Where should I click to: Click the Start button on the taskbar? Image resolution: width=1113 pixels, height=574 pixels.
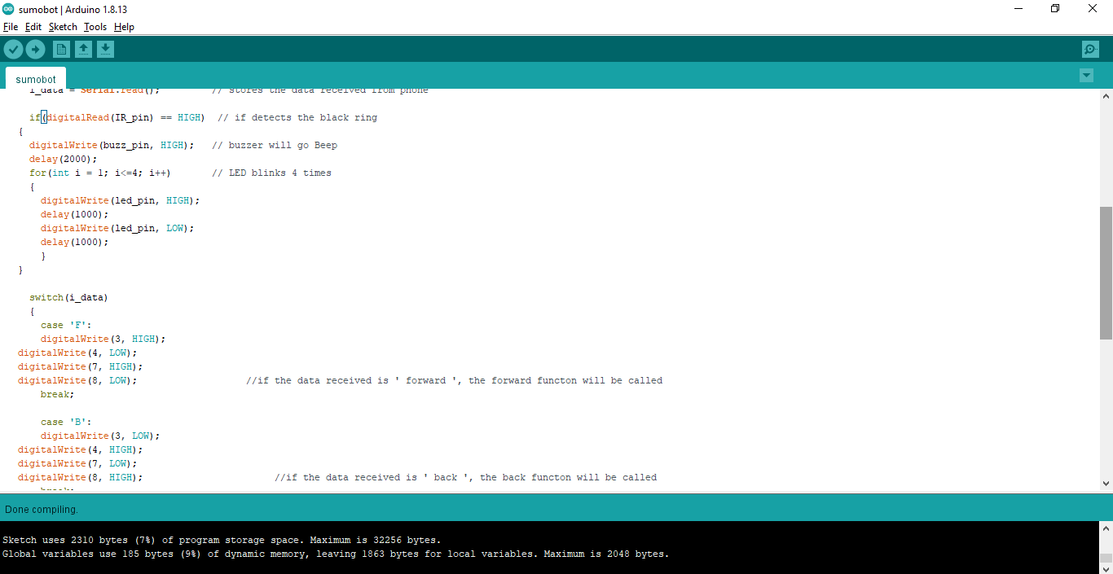click(x=8, y=570)
